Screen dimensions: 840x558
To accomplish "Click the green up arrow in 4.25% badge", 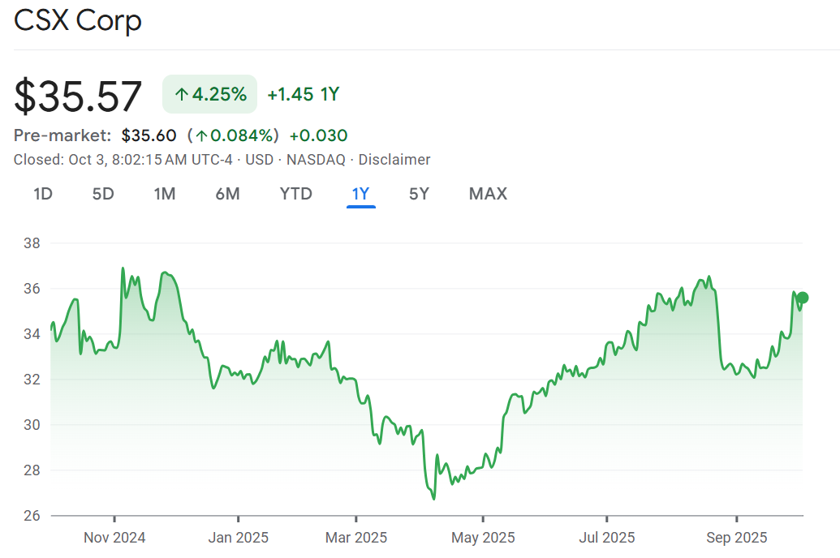I will click(x=182, y=95).
